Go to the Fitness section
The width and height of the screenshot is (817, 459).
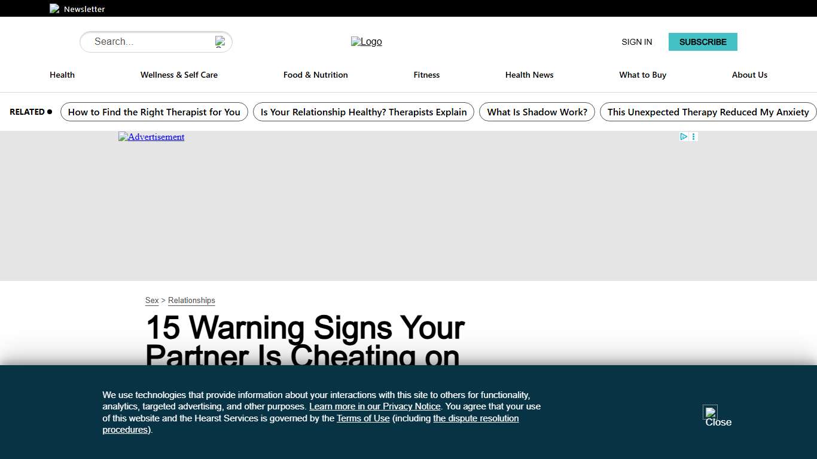pos(426,75)
